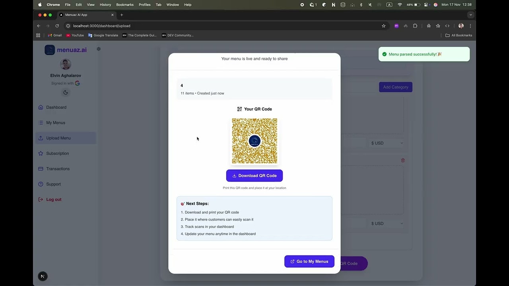The width and height of the screenshot is (509, 286).
Task: Click the Menu parsed successfully toast
Action: click(424, 54)
